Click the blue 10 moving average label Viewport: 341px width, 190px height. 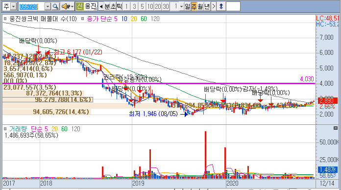pyautogui.click(x=124, y=19)
